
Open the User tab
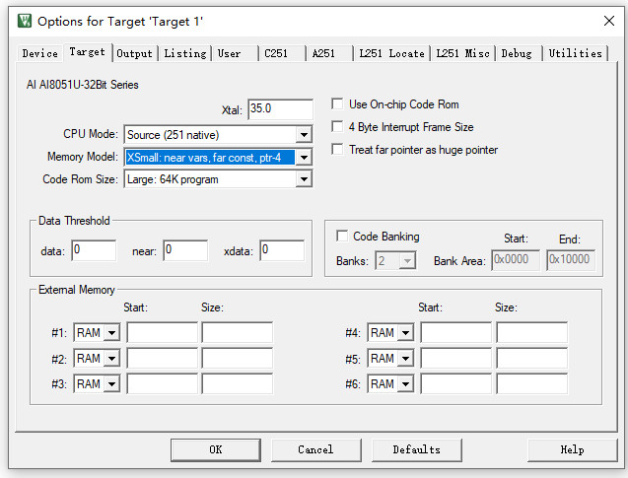235,53
